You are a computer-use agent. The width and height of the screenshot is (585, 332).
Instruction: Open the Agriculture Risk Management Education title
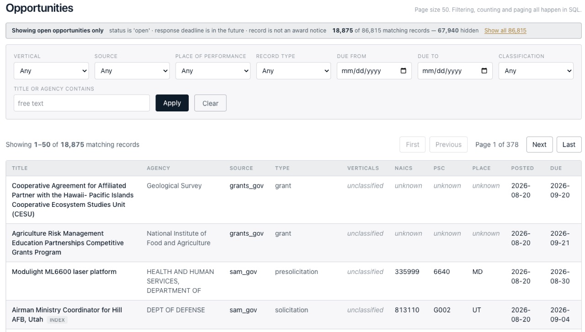coord(68,243)
